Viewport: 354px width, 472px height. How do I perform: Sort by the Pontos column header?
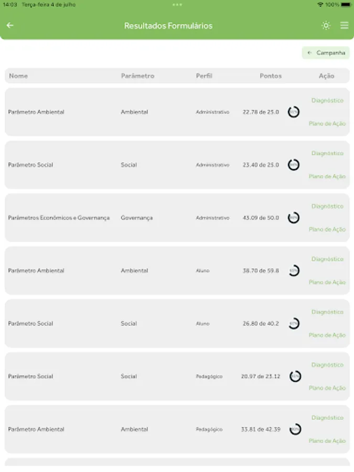271,76
